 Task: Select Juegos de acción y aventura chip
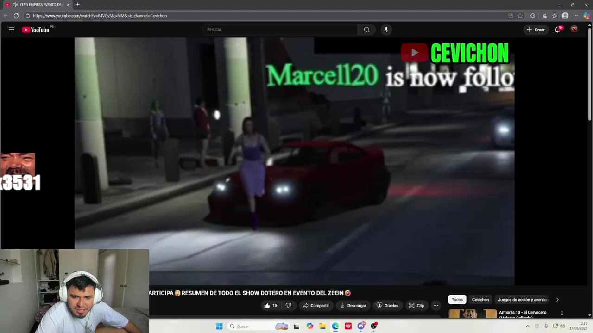(523, 300)
